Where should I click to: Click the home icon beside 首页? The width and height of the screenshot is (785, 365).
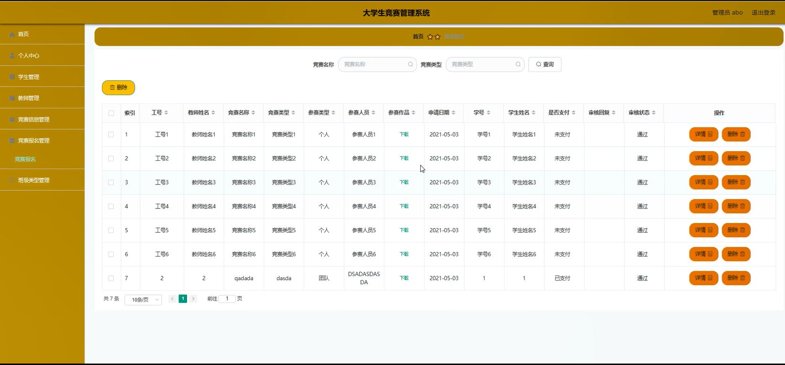click(x=12, y=34)
